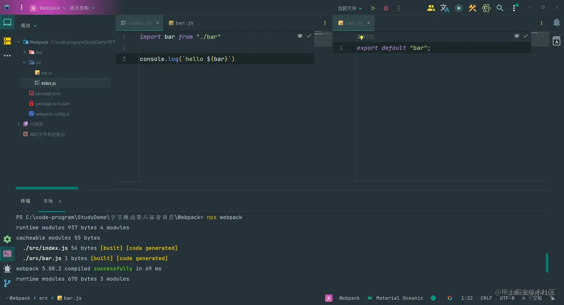Open the 当前文件 run configuration dropdown
564x305 pixels.
point(350,8)
